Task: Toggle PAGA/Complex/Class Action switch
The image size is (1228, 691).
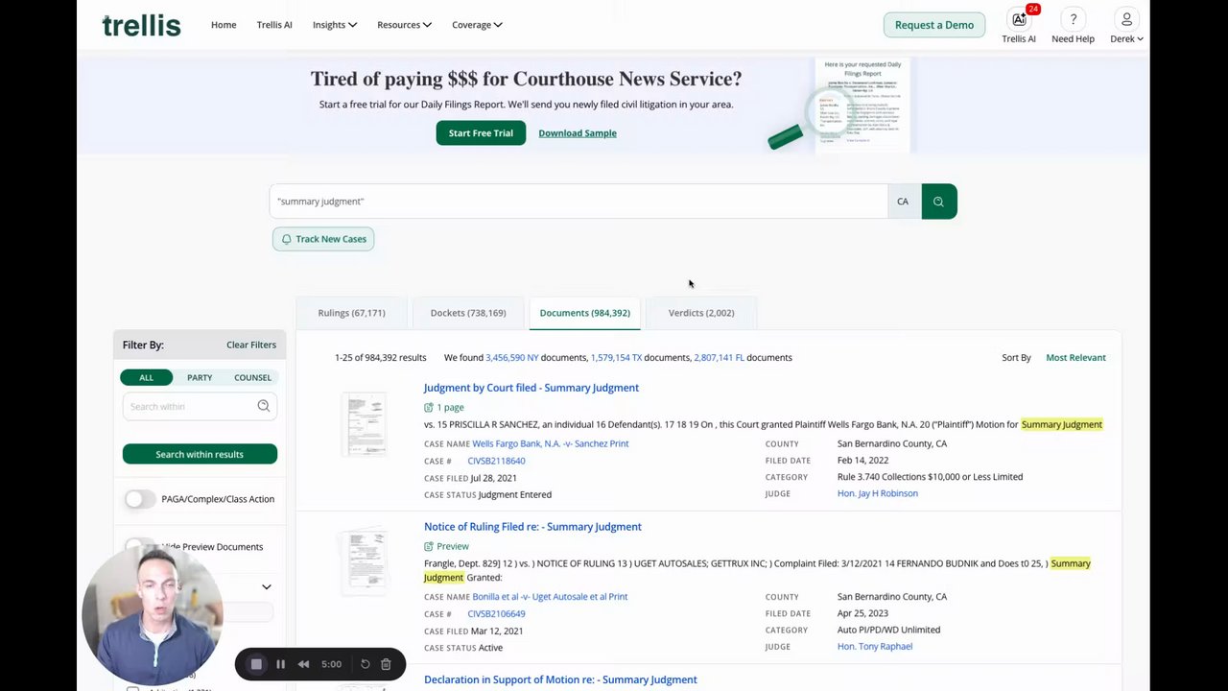Action: (x=140, y=499)
